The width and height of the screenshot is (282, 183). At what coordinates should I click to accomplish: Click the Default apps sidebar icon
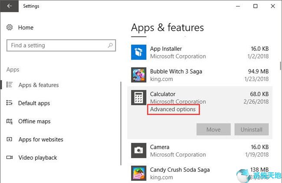point(10,103)
